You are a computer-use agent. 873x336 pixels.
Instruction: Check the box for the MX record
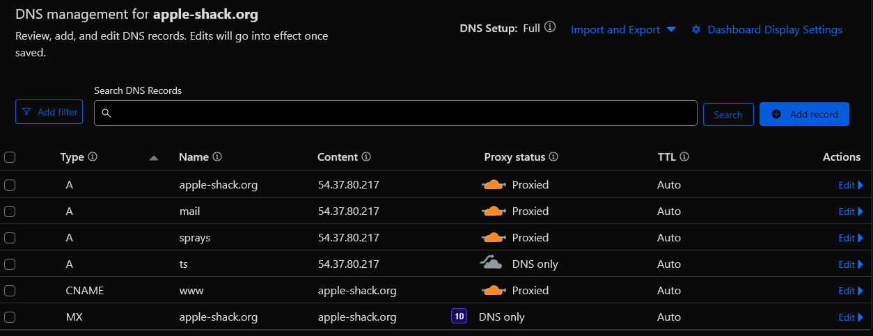[x=10, y=317]
